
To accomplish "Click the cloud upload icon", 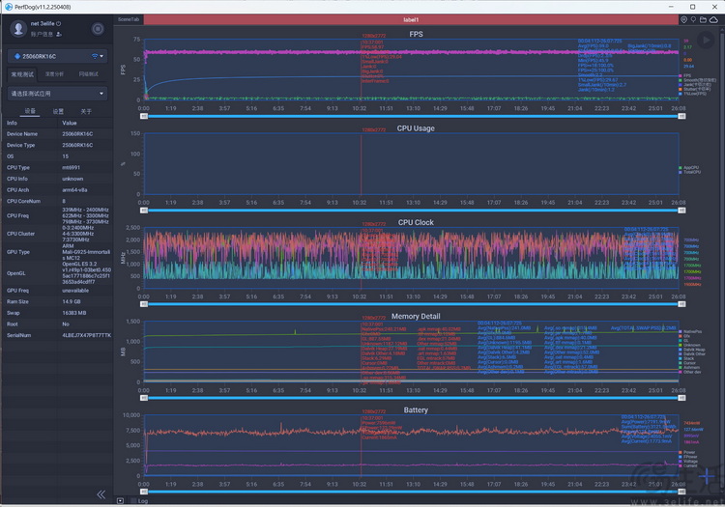I will click(x=714, y=19).
